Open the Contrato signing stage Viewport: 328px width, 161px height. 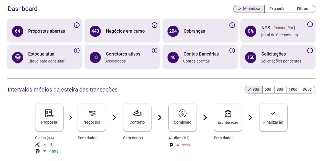pyautogui.click(x=137, y=117)
